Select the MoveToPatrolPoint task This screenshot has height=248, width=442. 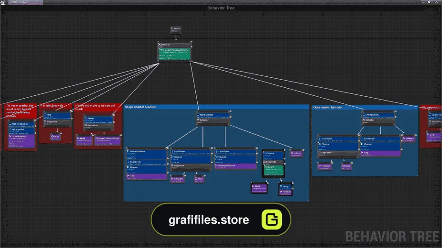coord(108,140)
